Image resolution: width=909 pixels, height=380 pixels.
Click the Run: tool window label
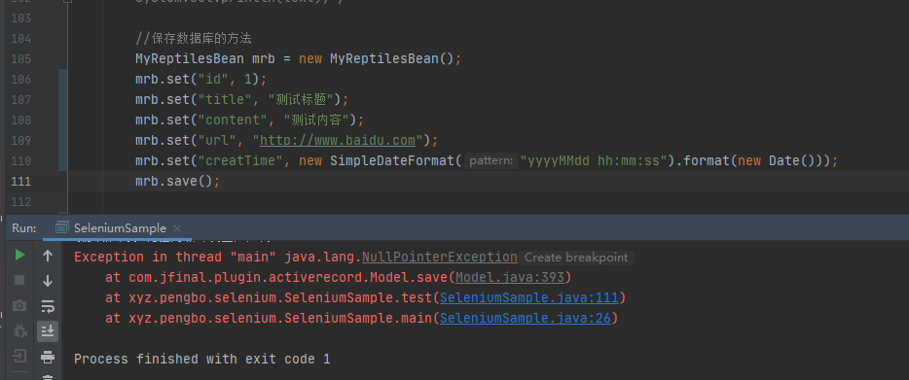23,228
